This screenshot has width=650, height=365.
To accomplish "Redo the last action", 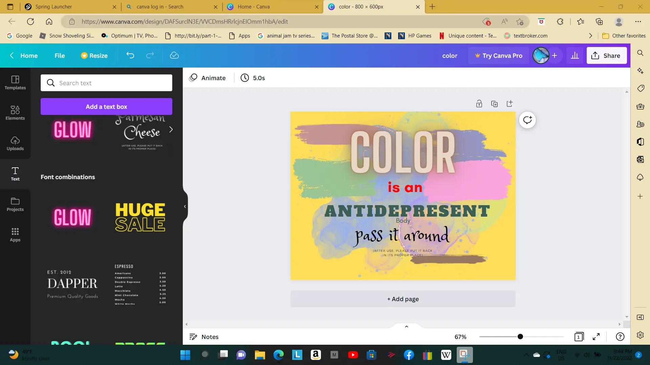I will click(x=150, y=55).
